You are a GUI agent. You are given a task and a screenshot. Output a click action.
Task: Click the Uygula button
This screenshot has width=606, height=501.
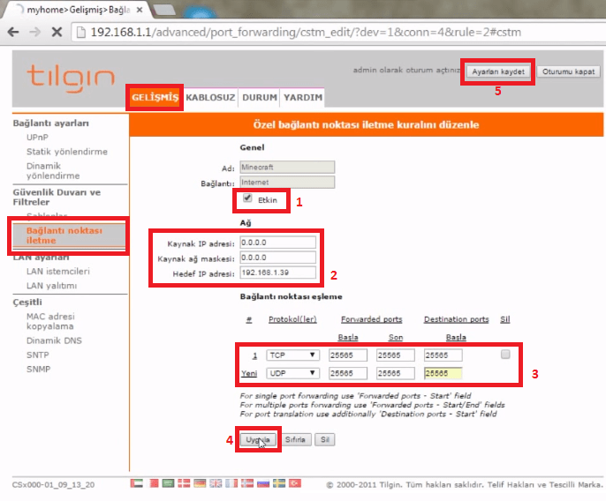[x=258, y=439]
